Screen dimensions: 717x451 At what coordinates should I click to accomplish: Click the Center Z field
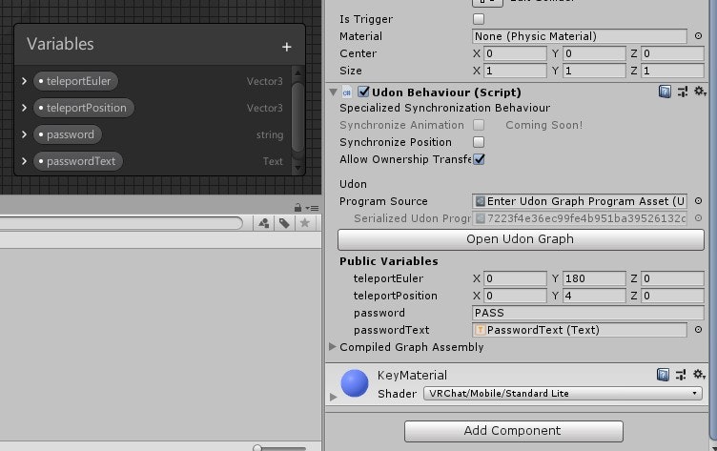[x=672, y=53]
